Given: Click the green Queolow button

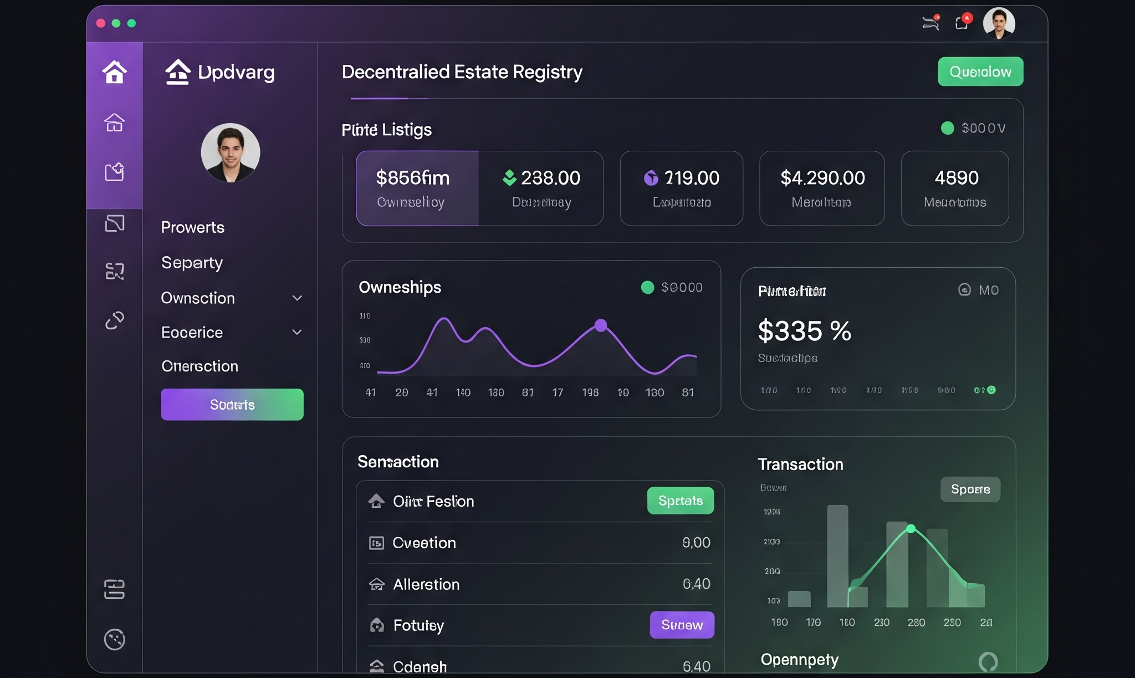Looking at the screenshot, I should coord(980,71).
